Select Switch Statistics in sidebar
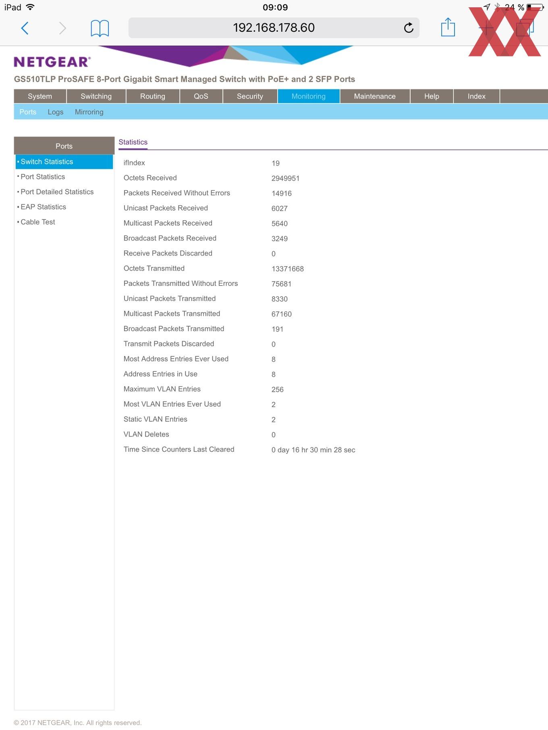This screenshot has height=730, width=548. pyautogui.click(x=64, y=161)
